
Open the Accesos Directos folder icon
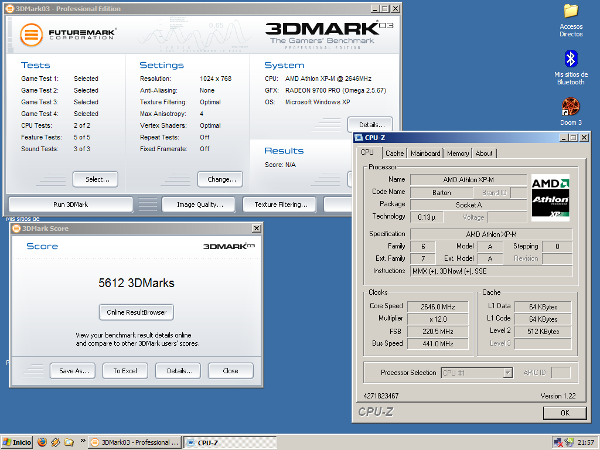click(x=571, y=11)
